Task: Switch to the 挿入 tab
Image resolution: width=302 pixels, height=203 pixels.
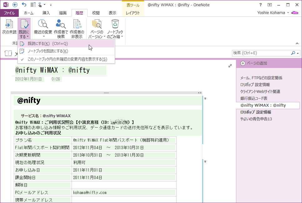Action: click(x=46, y=13)
